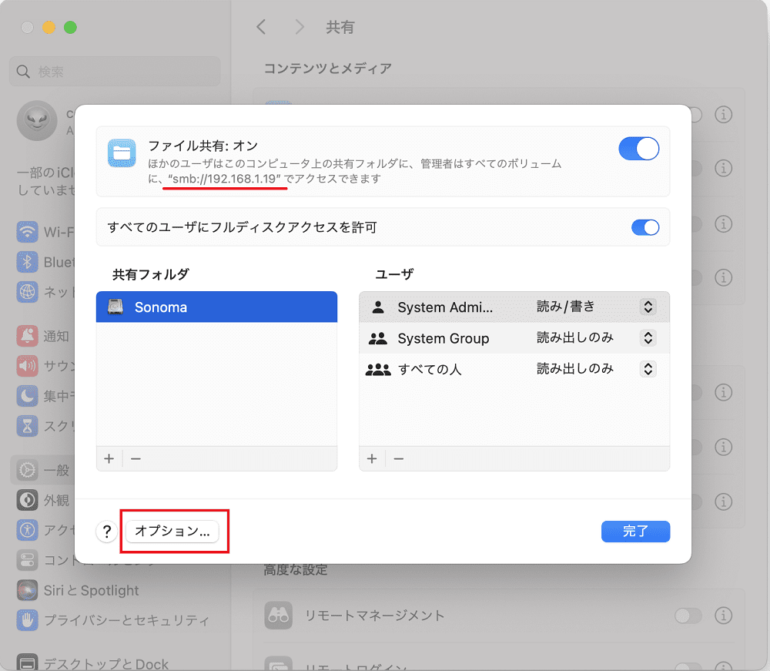Click the single-user icon beside System Admi…

point(378,307)
